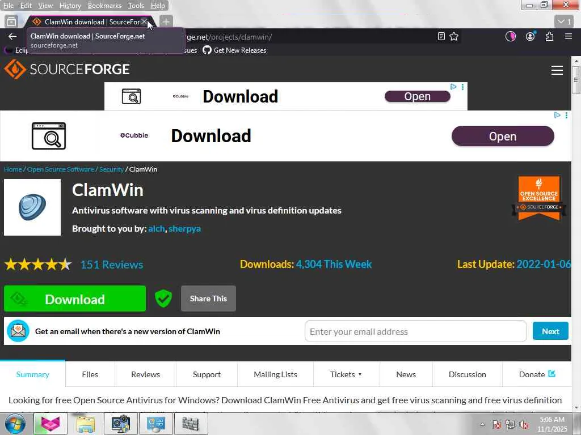
Task: Click the green Download button
Action: point(75,298)
